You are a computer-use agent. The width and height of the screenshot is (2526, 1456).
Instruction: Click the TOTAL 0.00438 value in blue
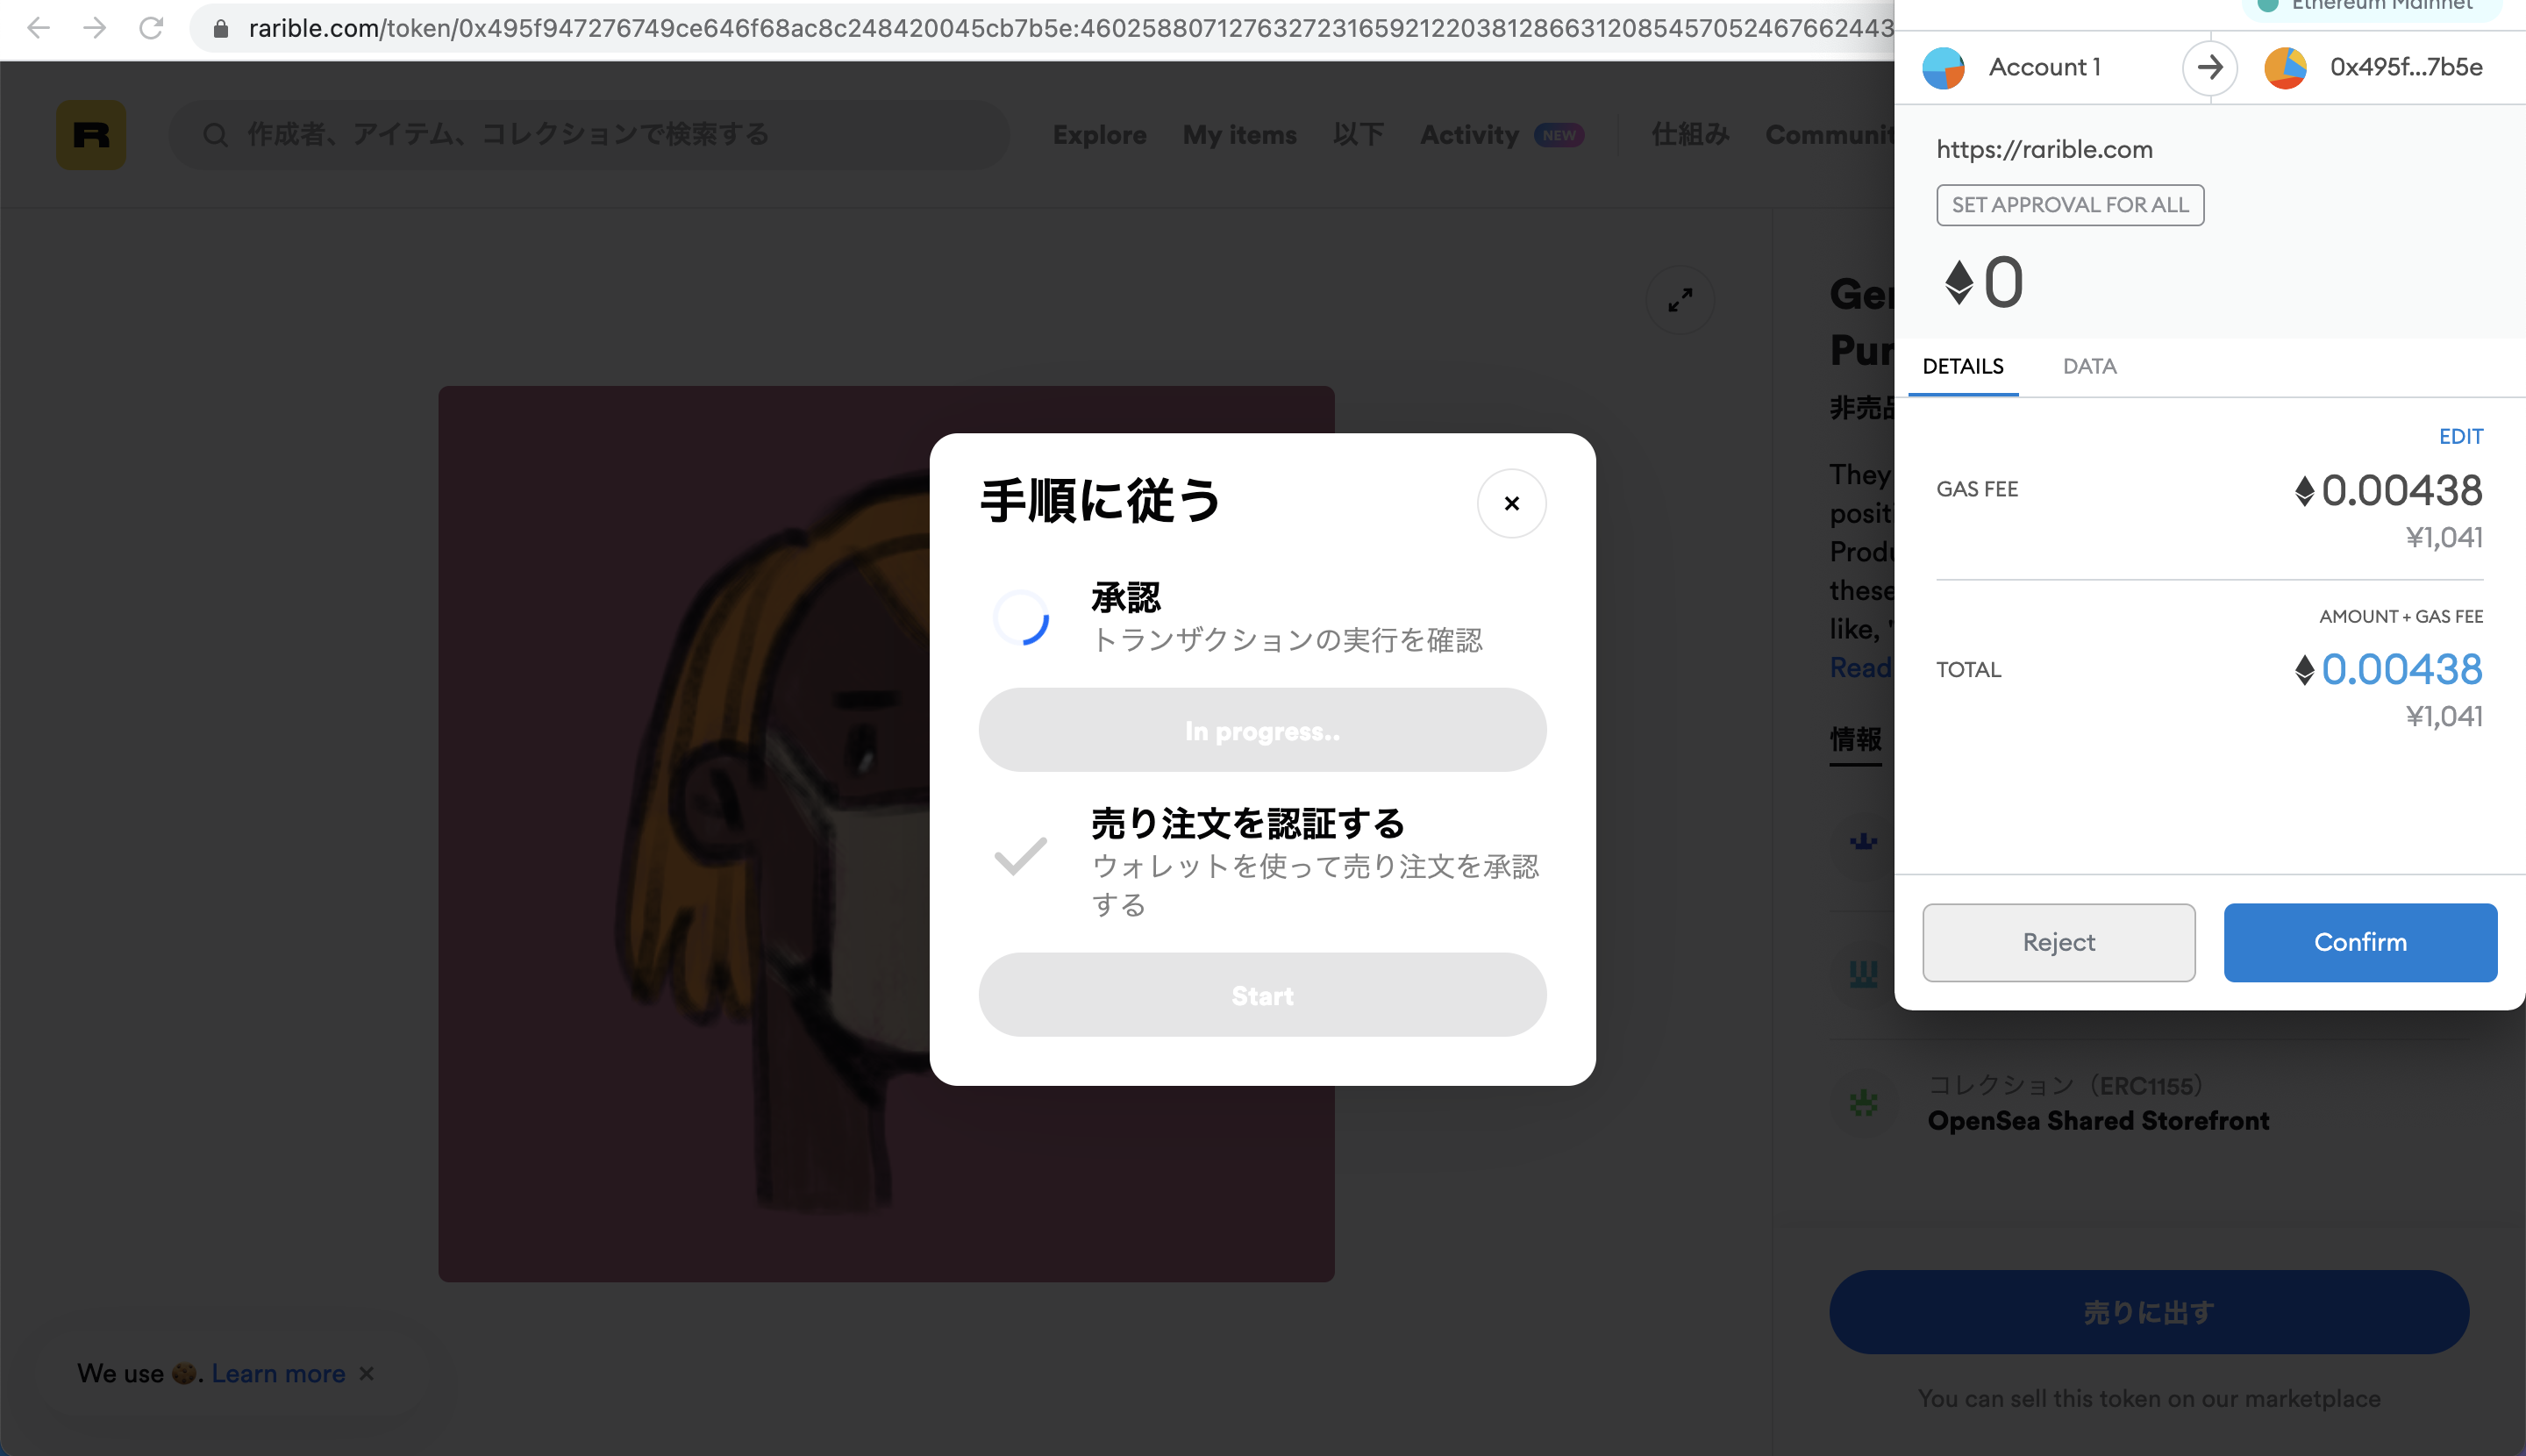2389,669
